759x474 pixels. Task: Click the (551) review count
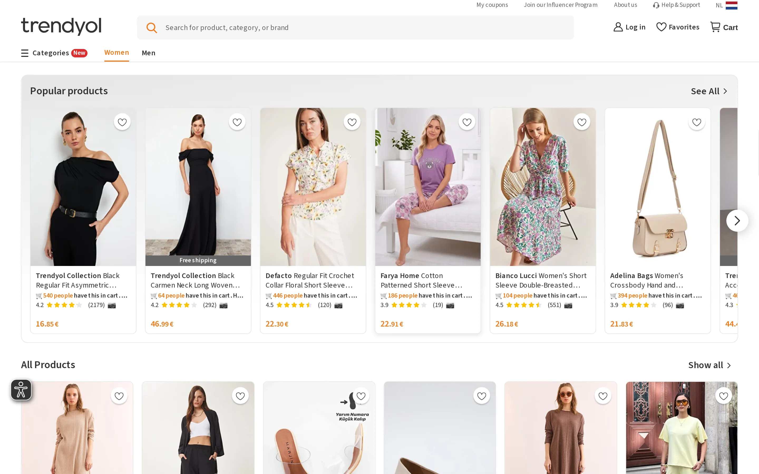554,305
